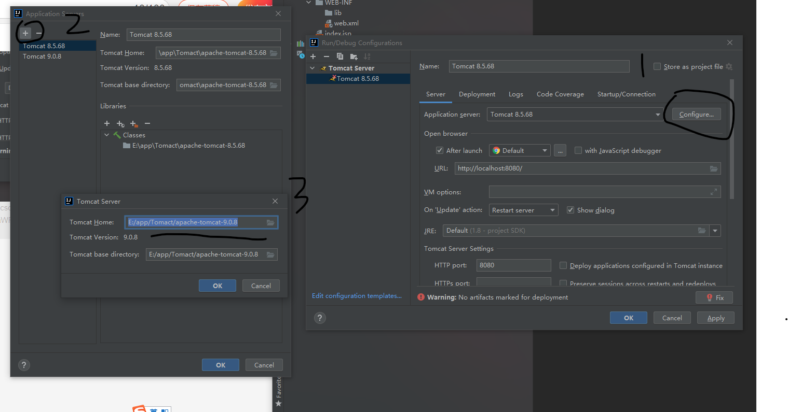Image resolution: width=788 pixels, height=412 pixels.
Task: Toggle Store as project file checkbox
Action: click(657, 66)
